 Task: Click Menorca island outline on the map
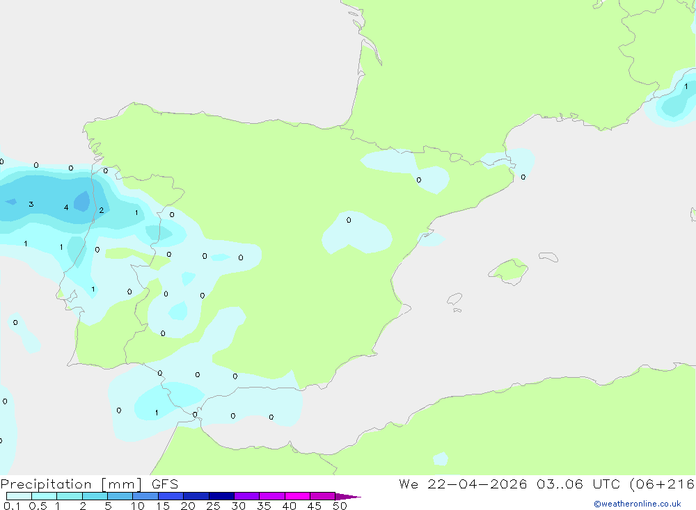tap(548, 257)
